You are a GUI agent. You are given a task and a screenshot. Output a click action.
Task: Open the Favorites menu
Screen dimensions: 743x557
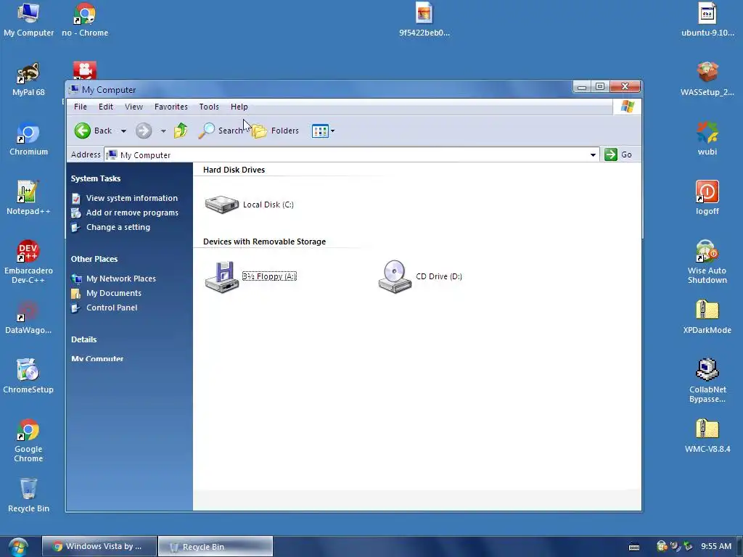171,107
